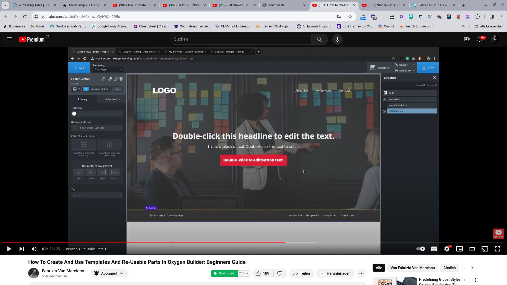Image resolution: width=507 pixels, height=285 pixels.
Task: Activate miniplayer mode
Action: tap(459, 249)
